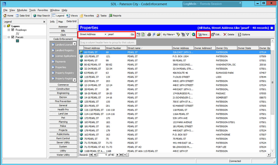Click the square icon in Properties header
This screenshot has height=165, width=278.
[272, 28]
